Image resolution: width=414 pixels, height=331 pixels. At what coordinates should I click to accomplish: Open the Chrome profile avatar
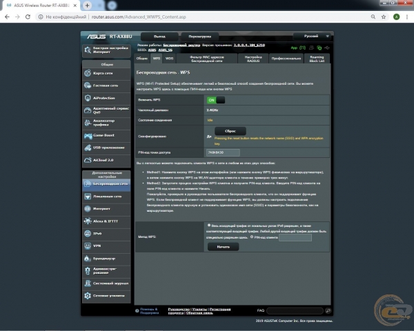(x=396, y=17)
